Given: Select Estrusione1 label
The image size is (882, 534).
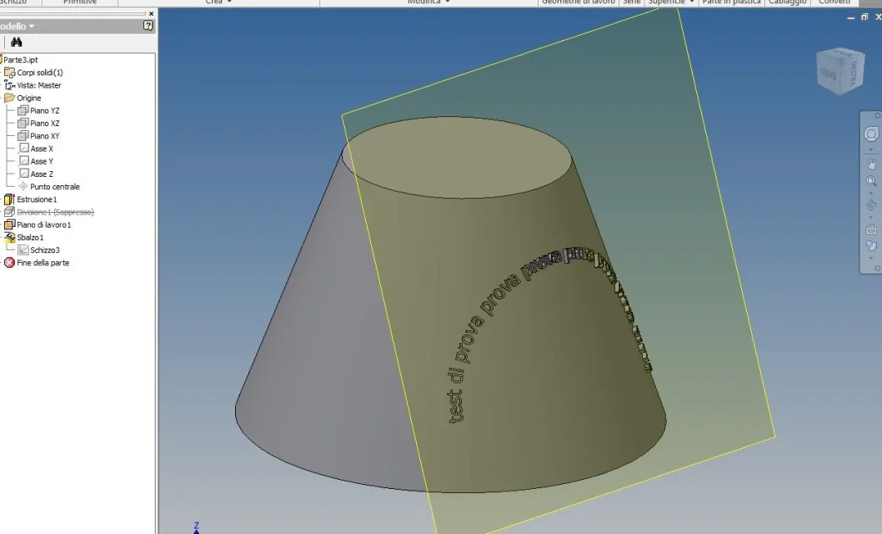Looking at the screenshot, I should (38, 199).
